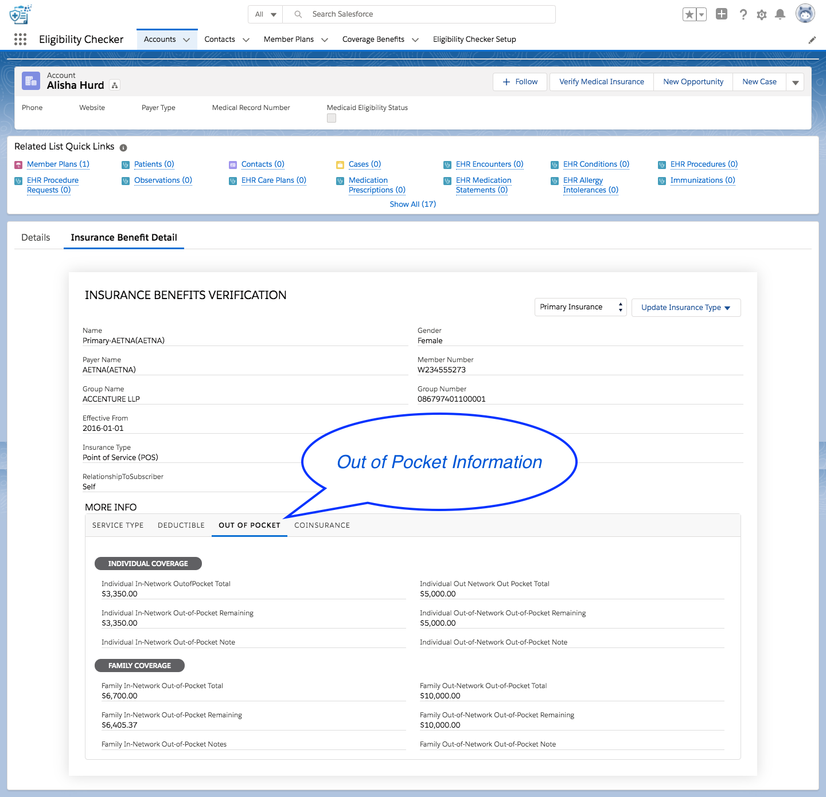Toggle the Medicaid Eligibility Status checkbox

click(332, 118)
